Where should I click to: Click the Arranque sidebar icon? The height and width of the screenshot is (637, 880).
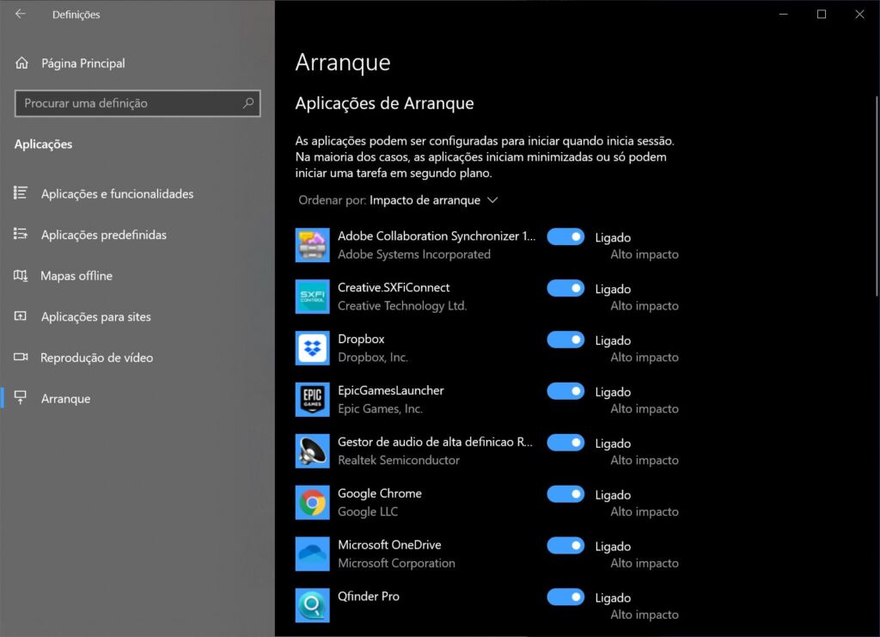click(21, 398)
